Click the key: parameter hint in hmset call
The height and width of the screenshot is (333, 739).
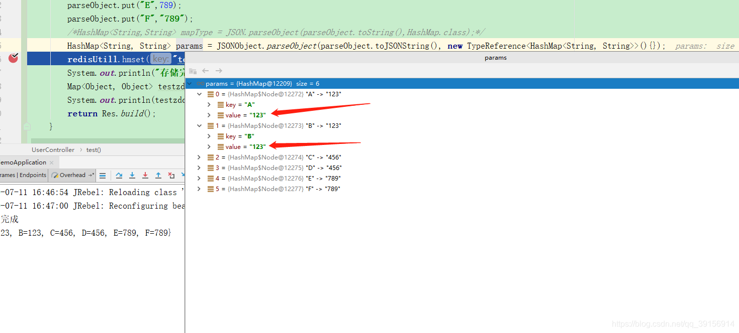tap(160, 59)
